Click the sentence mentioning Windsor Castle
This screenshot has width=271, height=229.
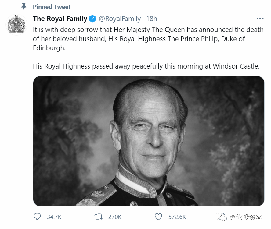click(x=146, y=66)
